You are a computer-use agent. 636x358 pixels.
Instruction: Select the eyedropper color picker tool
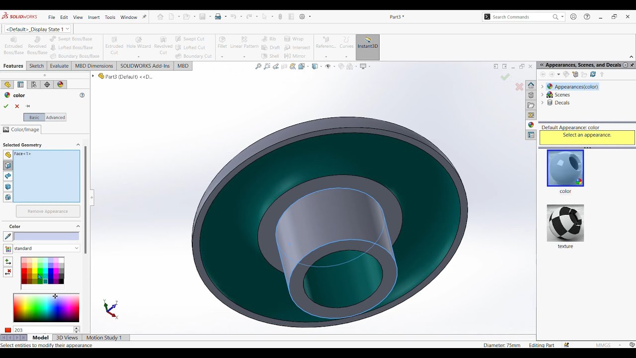(x=8, y=237)
